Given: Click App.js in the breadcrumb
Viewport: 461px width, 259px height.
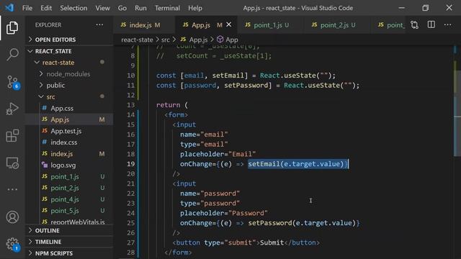Looking at the screenshot, I should pos(198,40).
